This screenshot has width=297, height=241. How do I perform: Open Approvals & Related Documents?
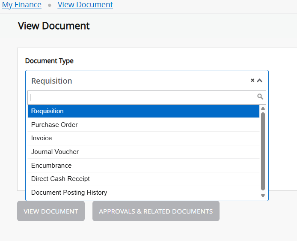click(156, 211)
